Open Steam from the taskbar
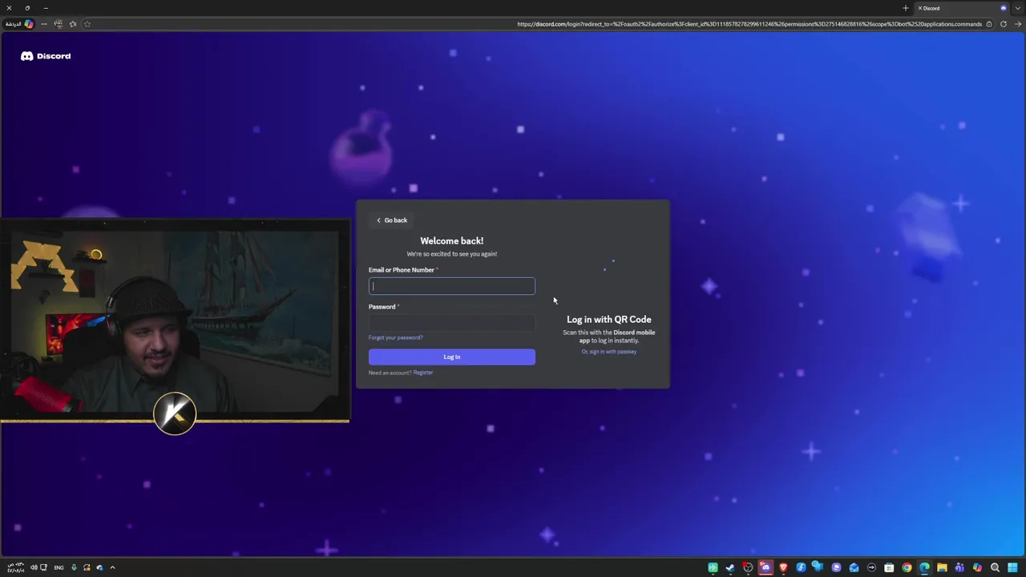 click(730, 567)
